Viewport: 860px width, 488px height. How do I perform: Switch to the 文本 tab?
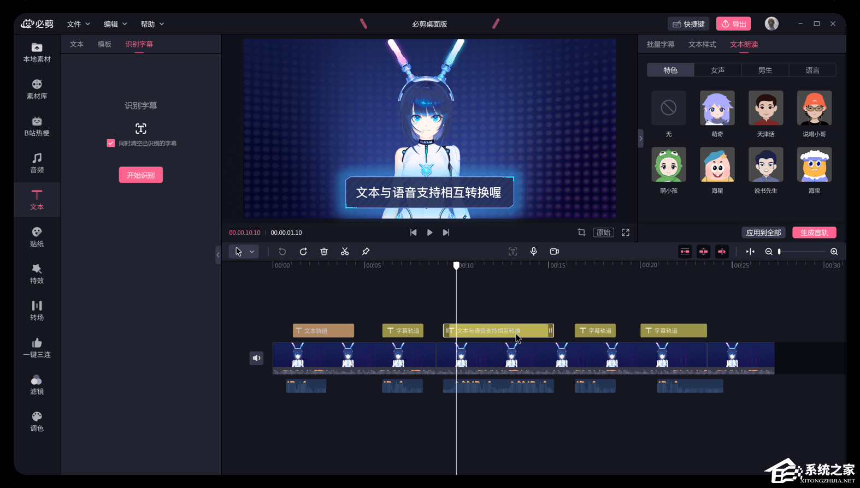tap(77, 44)
